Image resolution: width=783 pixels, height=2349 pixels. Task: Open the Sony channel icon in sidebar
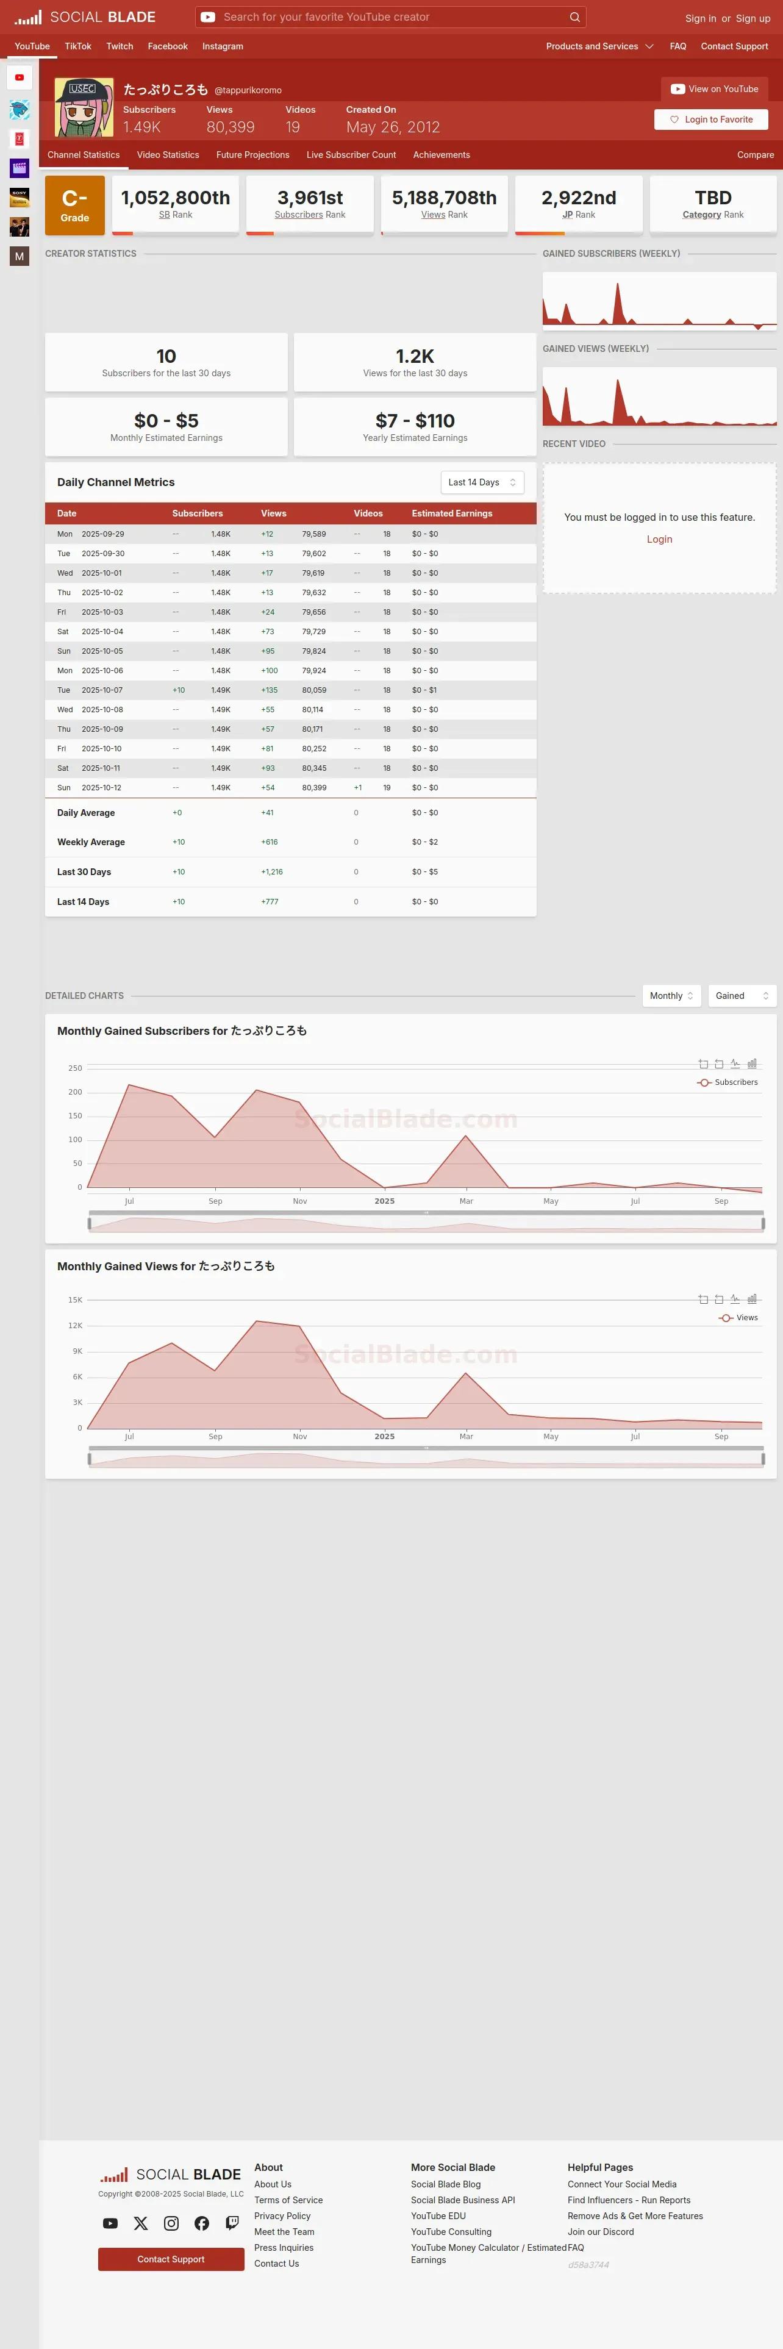click(19, 197)
